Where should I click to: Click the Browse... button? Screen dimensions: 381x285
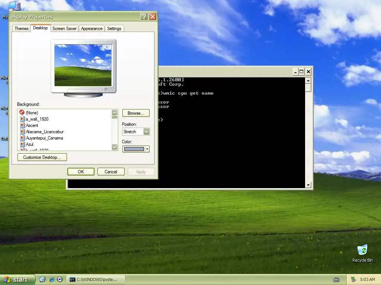[x=136, y=113]
